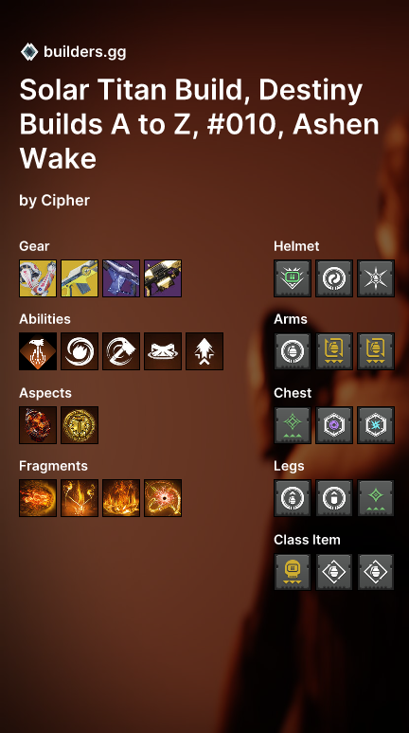Click the upward arrow jump ability icon
Viewport: 409px width, 733px height.
pos(204,351)
